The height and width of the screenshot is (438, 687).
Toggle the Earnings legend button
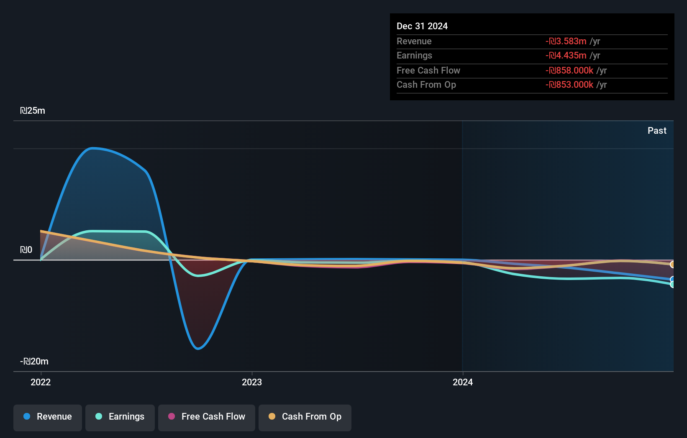(120, 418)
